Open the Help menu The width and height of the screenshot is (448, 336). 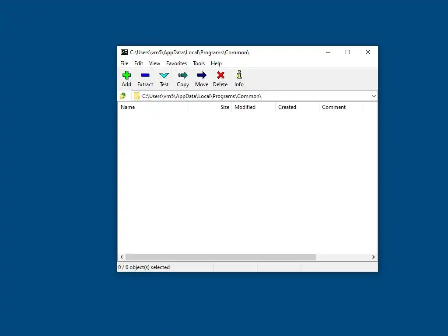216,63
